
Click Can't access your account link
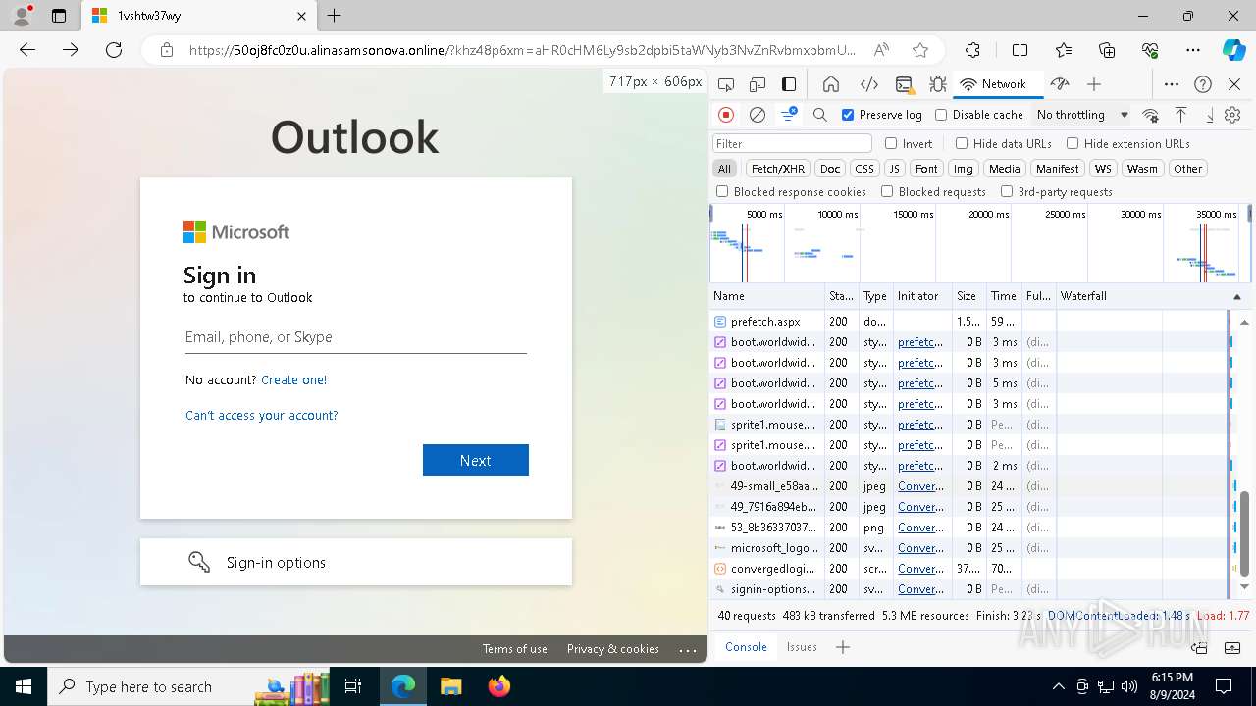coord(262,415)
